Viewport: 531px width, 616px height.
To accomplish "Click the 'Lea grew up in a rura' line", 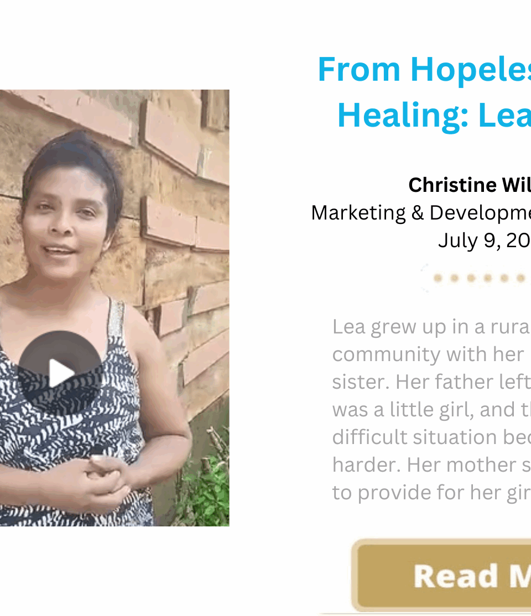I will [431, 327].
